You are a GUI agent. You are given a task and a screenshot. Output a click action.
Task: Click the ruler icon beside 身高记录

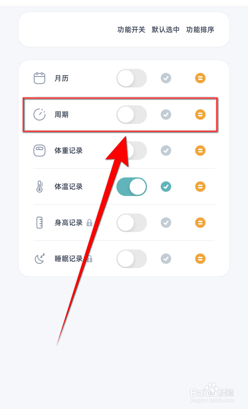(x=40, y=223)
